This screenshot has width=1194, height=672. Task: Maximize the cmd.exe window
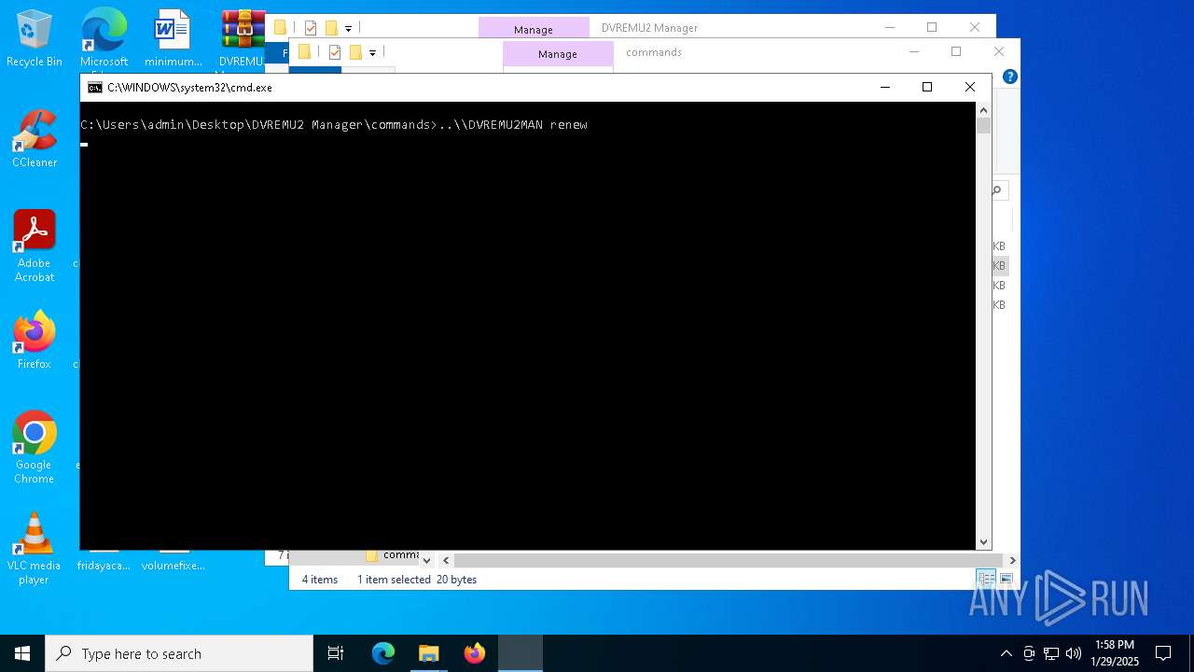tap(927, 87)
